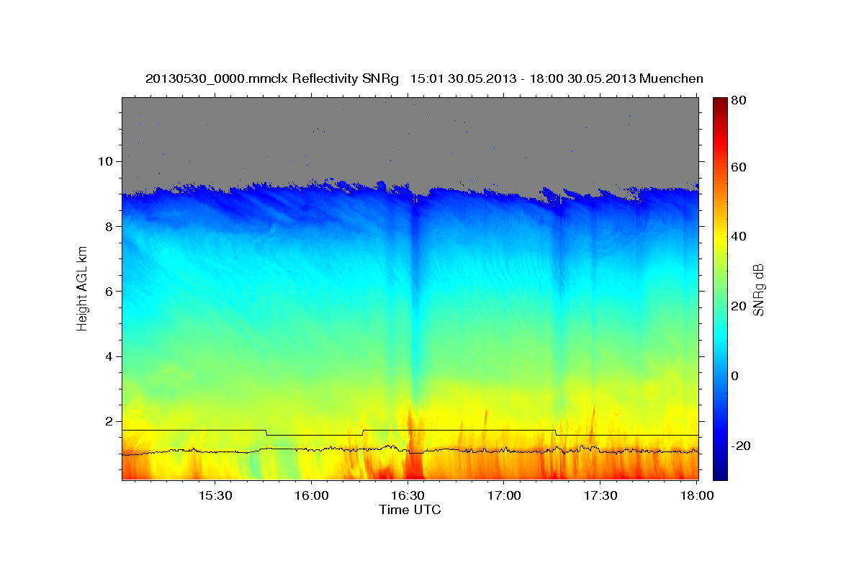Click the 'SNRg dB' colorbar label
This screenshot has height=576, width=864.
757,289
